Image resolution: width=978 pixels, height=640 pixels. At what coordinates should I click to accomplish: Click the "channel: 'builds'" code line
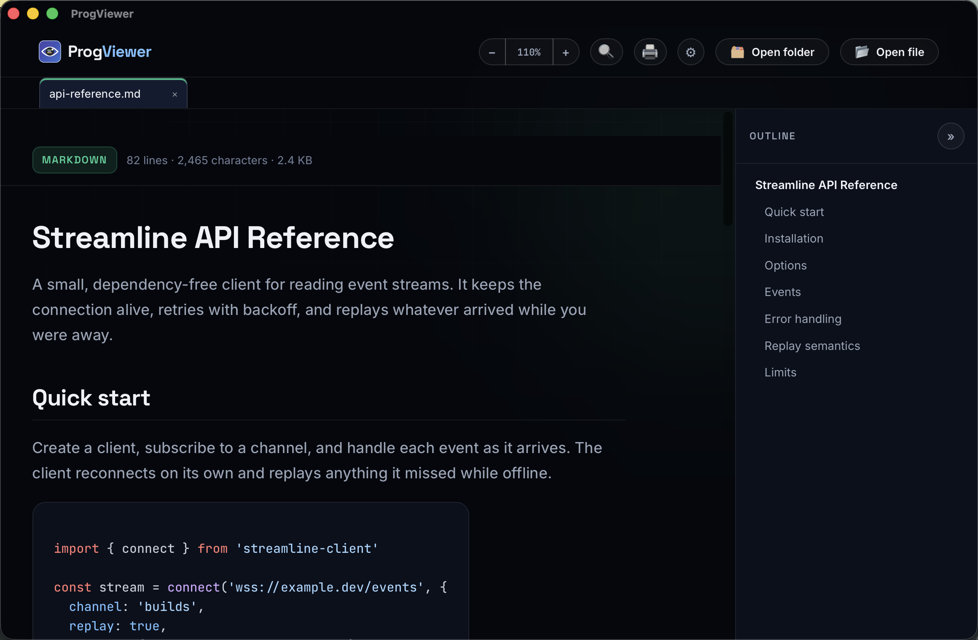point(137,607)
